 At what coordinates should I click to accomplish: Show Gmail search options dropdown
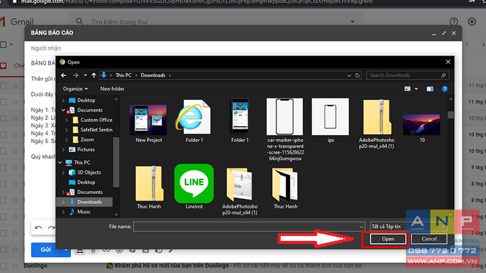(352, 22)
